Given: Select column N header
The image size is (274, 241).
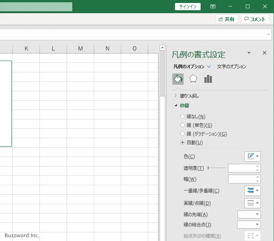Looking at the screenshot, I should point(108,49).
